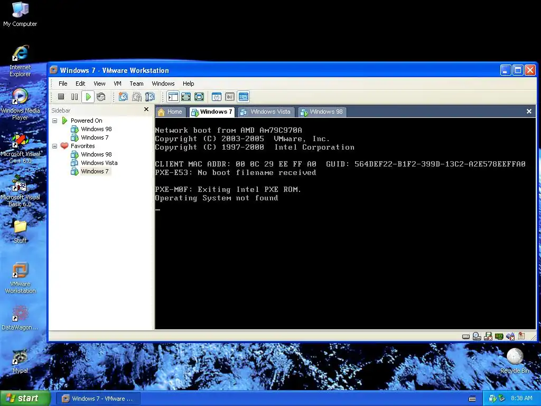Click the hard disk status bar icon

click(x=466, y=337)
